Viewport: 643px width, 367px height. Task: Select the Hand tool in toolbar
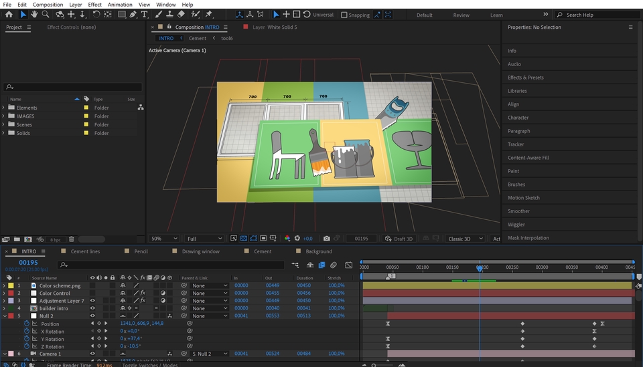pyautogui.click(x=34, y=14)
